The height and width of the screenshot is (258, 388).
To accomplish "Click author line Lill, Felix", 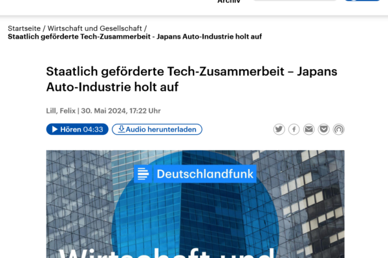I will click(61, 111).
